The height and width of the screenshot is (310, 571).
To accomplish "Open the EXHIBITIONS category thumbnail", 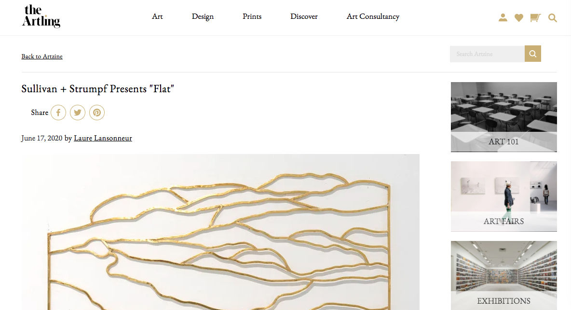I will pyautogui.click(x=503, y=275).
